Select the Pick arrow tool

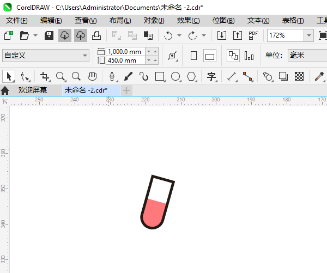click(x=9, y=76)
